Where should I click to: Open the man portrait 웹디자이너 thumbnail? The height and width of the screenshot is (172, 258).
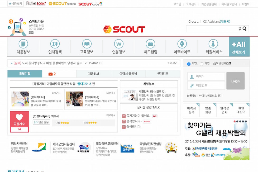point(75,99)
